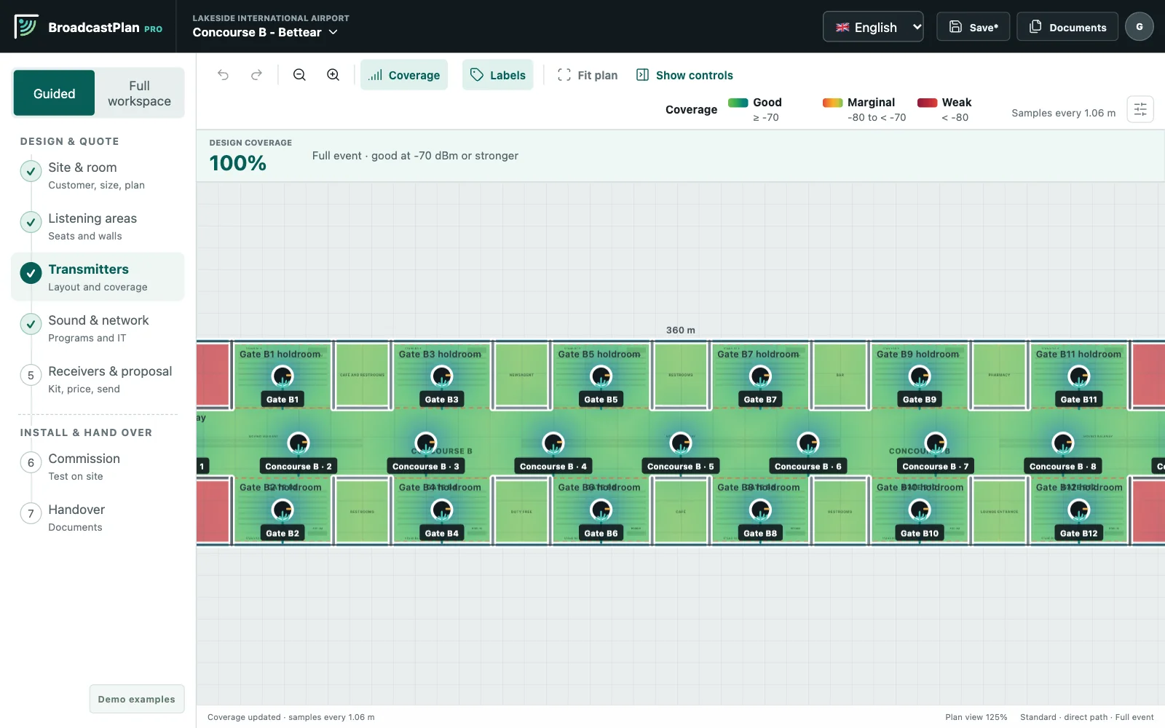Click the Gate B3 holdroom label
Image resolution: width=1165 pixels, height=728 pixels.
pos(440,355)
